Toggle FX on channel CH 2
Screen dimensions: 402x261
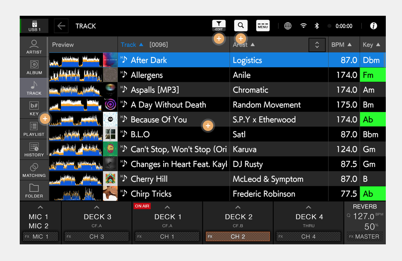[238, 236]
